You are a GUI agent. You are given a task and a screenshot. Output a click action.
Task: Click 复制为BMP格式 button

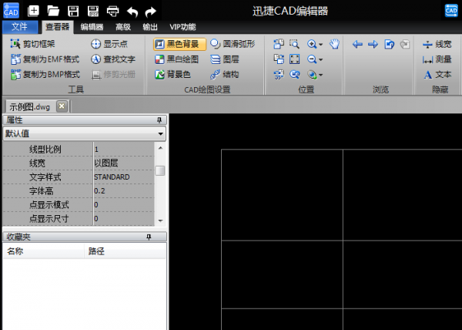click(x=45, y=75)
